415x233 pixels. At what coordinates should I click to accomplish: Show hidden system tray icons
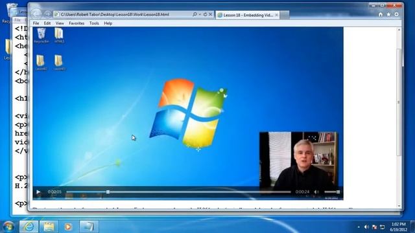(359, 227)
